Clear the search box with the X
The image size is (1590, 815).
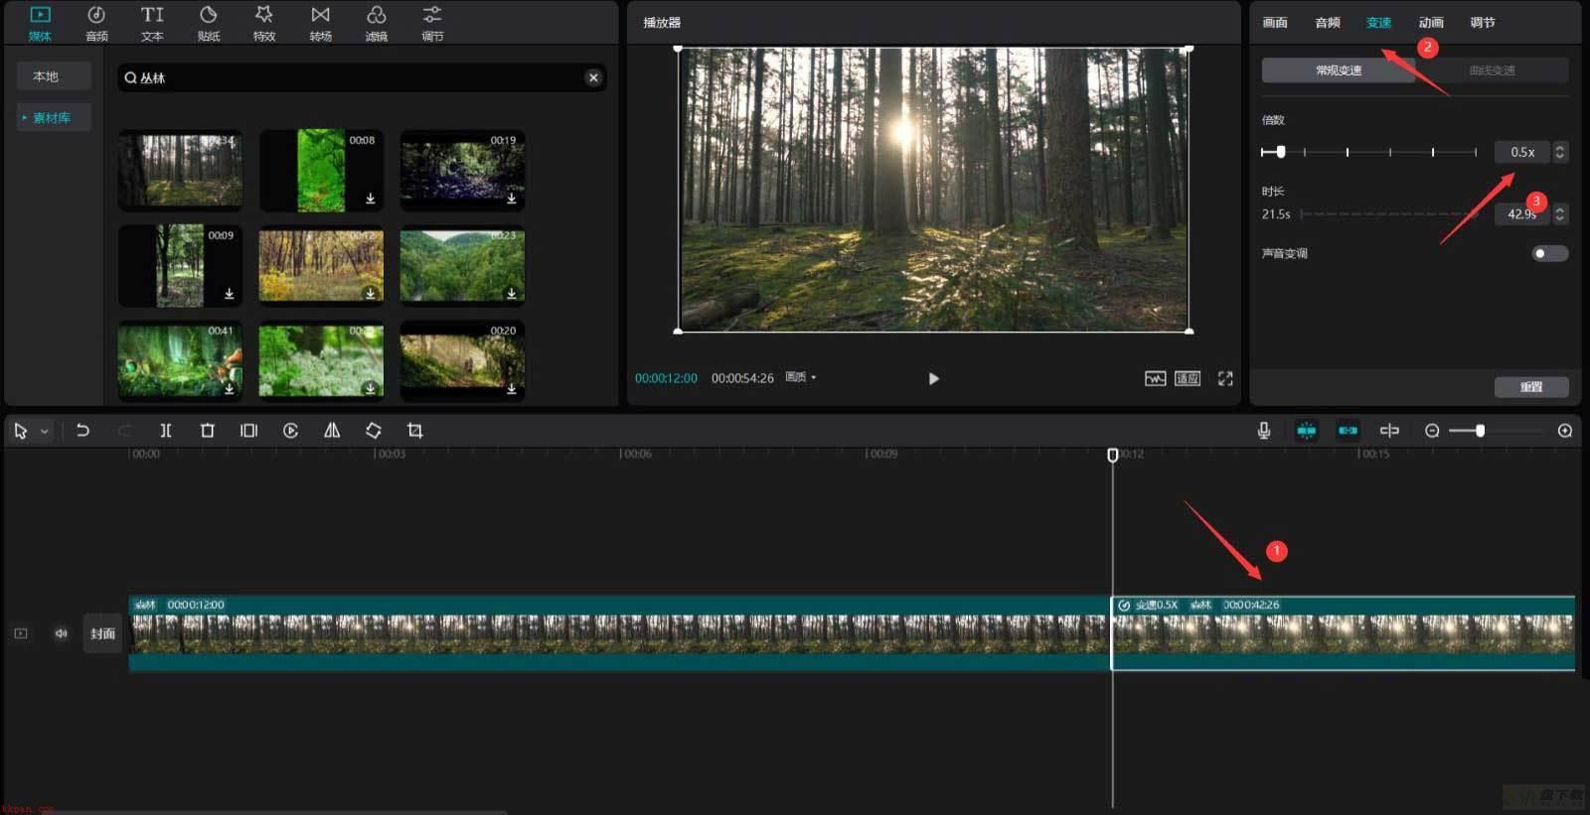coord(593,77)
